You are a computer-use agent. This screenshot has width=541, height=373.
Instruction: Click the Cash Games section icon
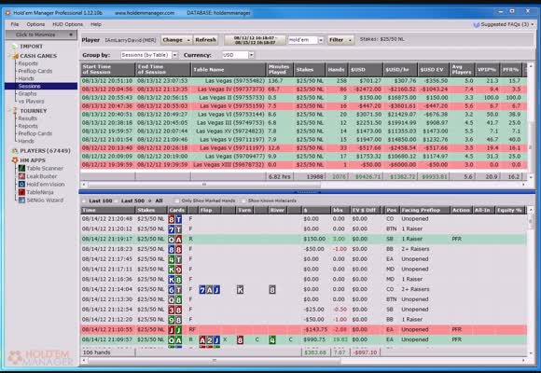point(15,56)
